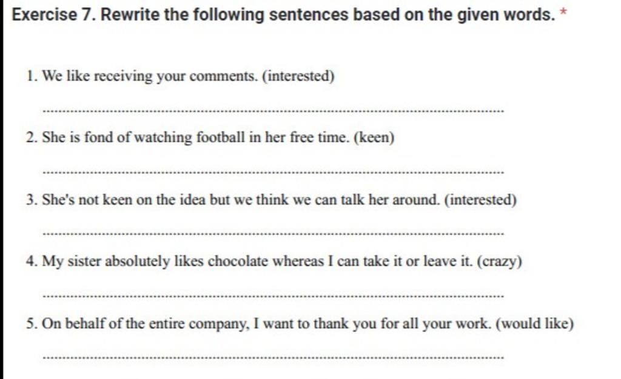
Task: Click the number '5.' list marker
Action: click(32, 324)
